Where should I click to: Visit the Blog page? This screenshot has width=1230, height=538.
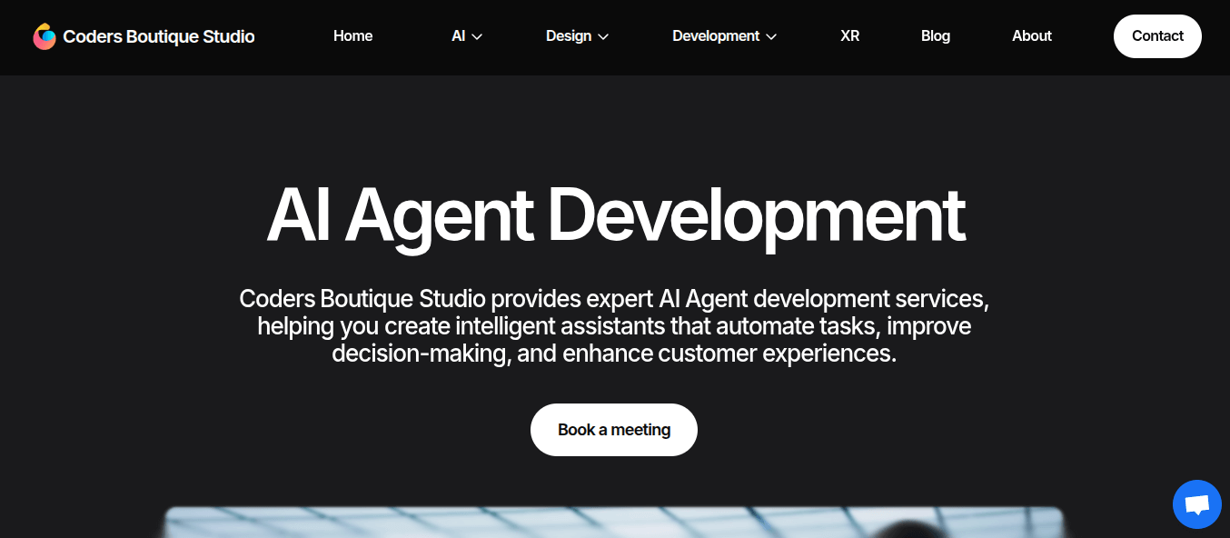click(x=936, y=36)
